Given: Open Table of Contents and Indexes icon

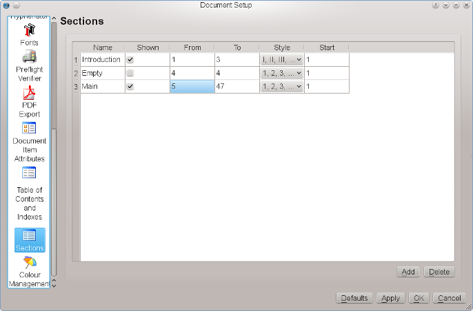Looking at the screenshot, I should point(29,173).
